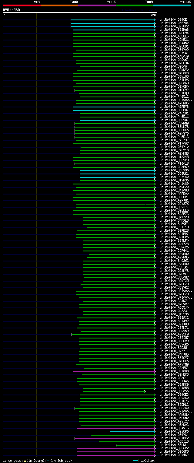Viewport: 194px width, 463px height.
Task: Click the query end position 458
Action: pyautogui.click(x=153, y=15)
